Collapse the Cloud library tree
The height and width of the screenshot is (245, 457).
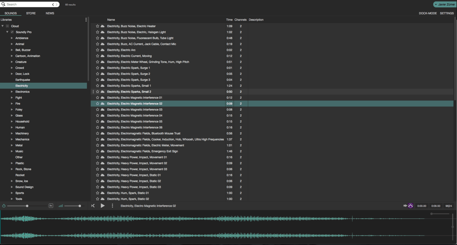2,26
